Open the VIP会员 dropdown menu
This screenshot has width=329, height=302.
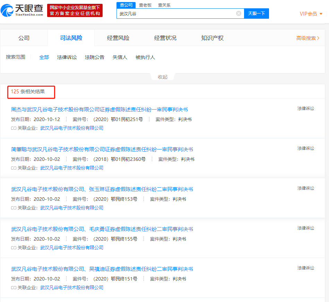coord(311,14)
